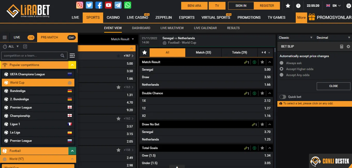
Task: Open bet slip settings gear
Action: pyautogui.click(x=348, y=46)
